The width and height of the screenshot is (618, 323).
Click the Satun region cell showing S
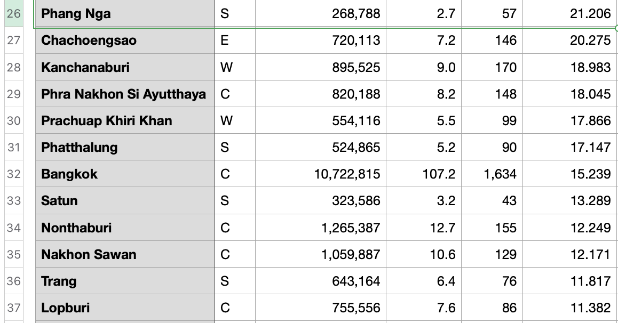click(235, 201)
